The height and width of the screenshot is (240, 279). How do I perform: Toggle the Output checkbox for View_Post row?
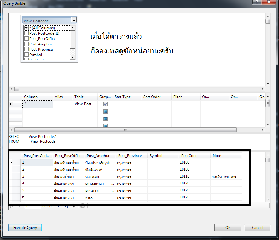click(x=105, y=104)
